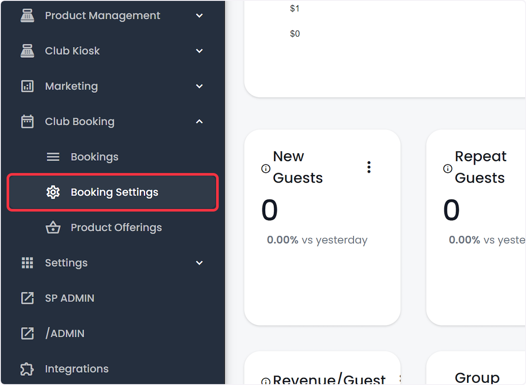Viewport: 526px width, 385px height.
Task: Expand the Marketing chevron
Action: (x=199, y=86)
